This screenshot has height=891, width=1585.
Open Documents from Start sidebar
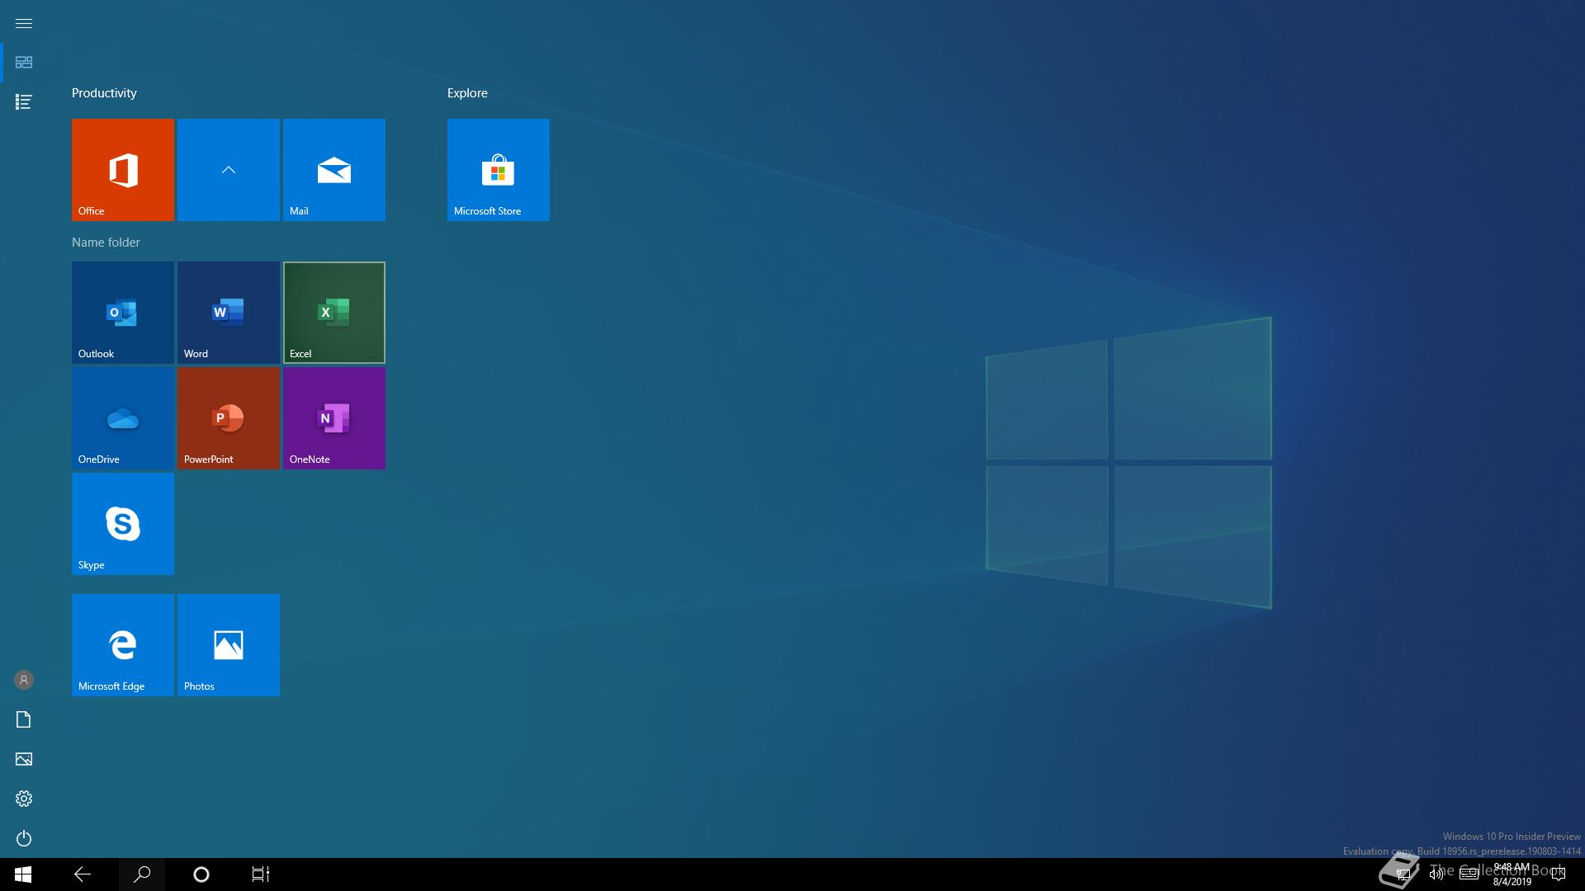coord(24,719)
